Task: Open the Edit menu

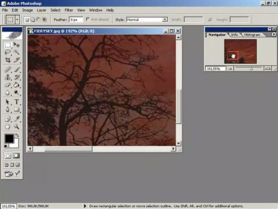Action: 15,10
